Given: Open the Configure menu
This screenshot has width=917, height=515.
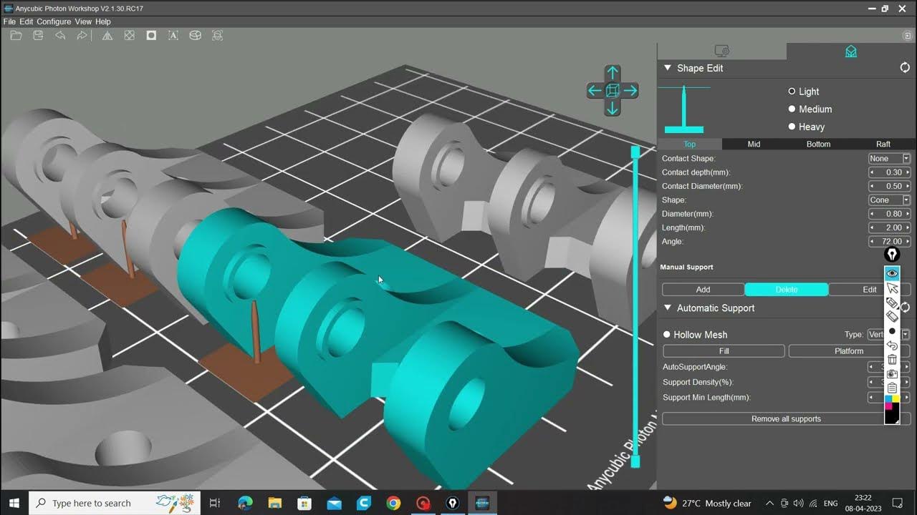Looking at the screenshot, I should (54, 21).
